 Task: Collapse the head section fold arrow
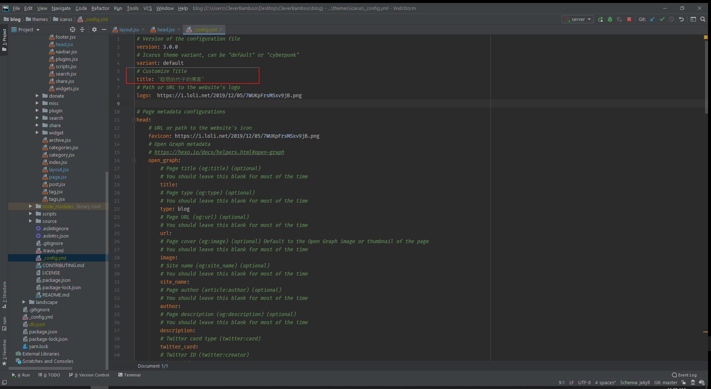134,120
